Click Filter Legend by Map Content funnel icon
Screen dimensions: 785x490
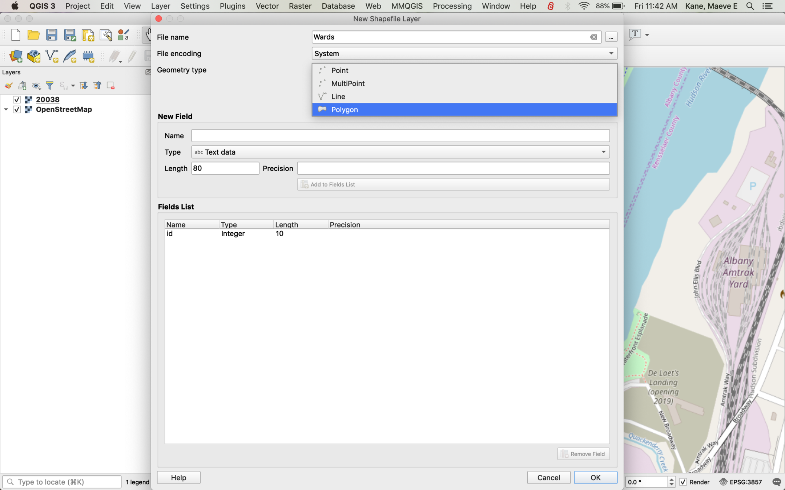pyautogui.click(x=50, y=85)
